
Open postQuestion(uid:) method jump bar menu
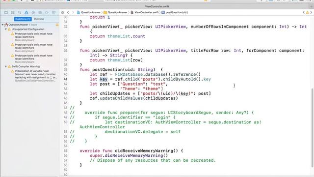pos(175,12)
